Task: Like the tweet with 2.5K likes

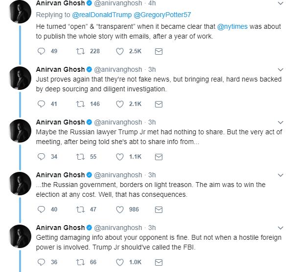Action: 120,51
